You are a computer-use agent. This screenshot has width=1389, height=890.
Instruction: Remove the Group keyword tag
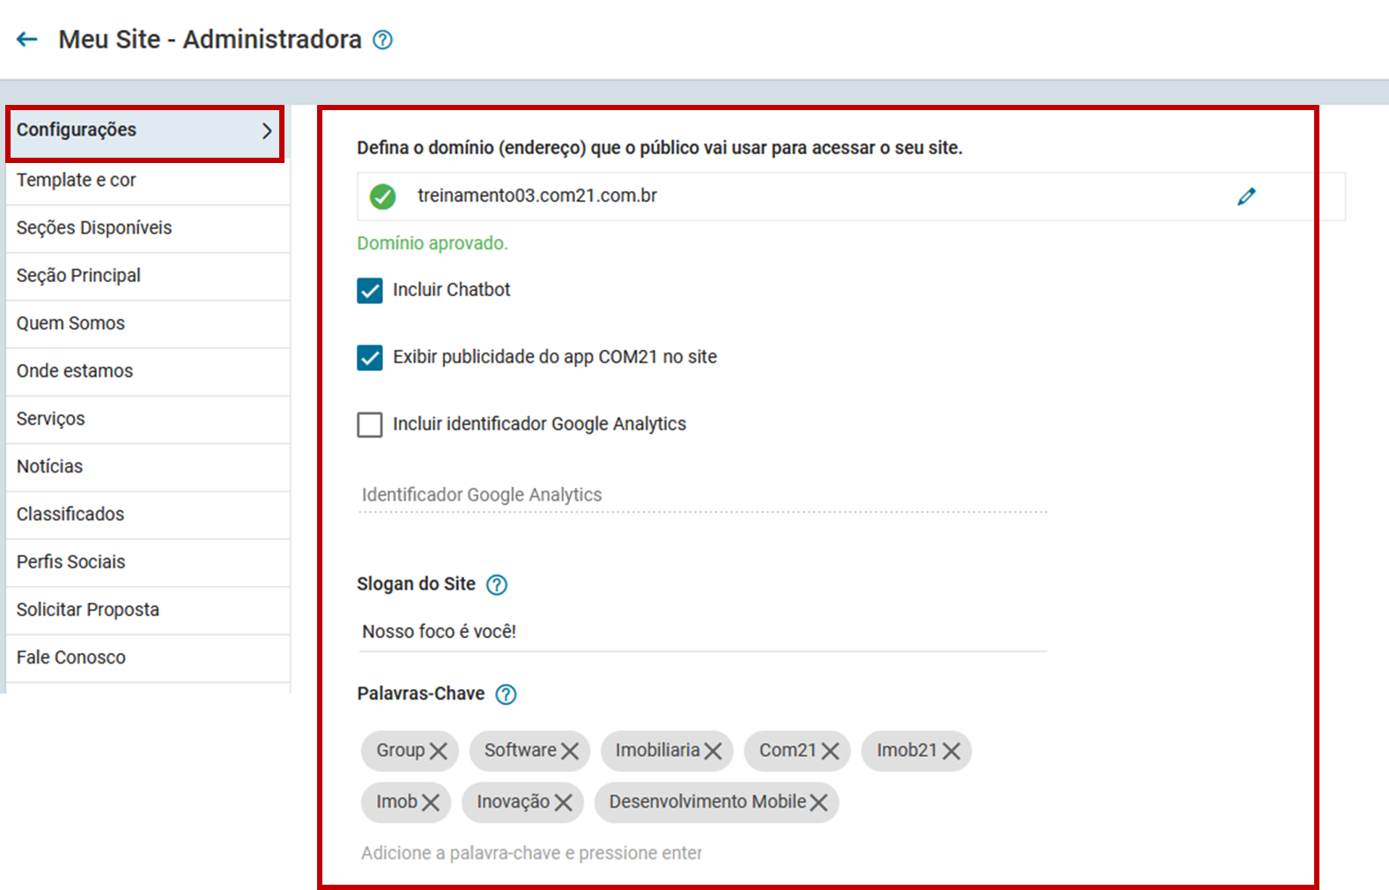(x=438, y=751)
